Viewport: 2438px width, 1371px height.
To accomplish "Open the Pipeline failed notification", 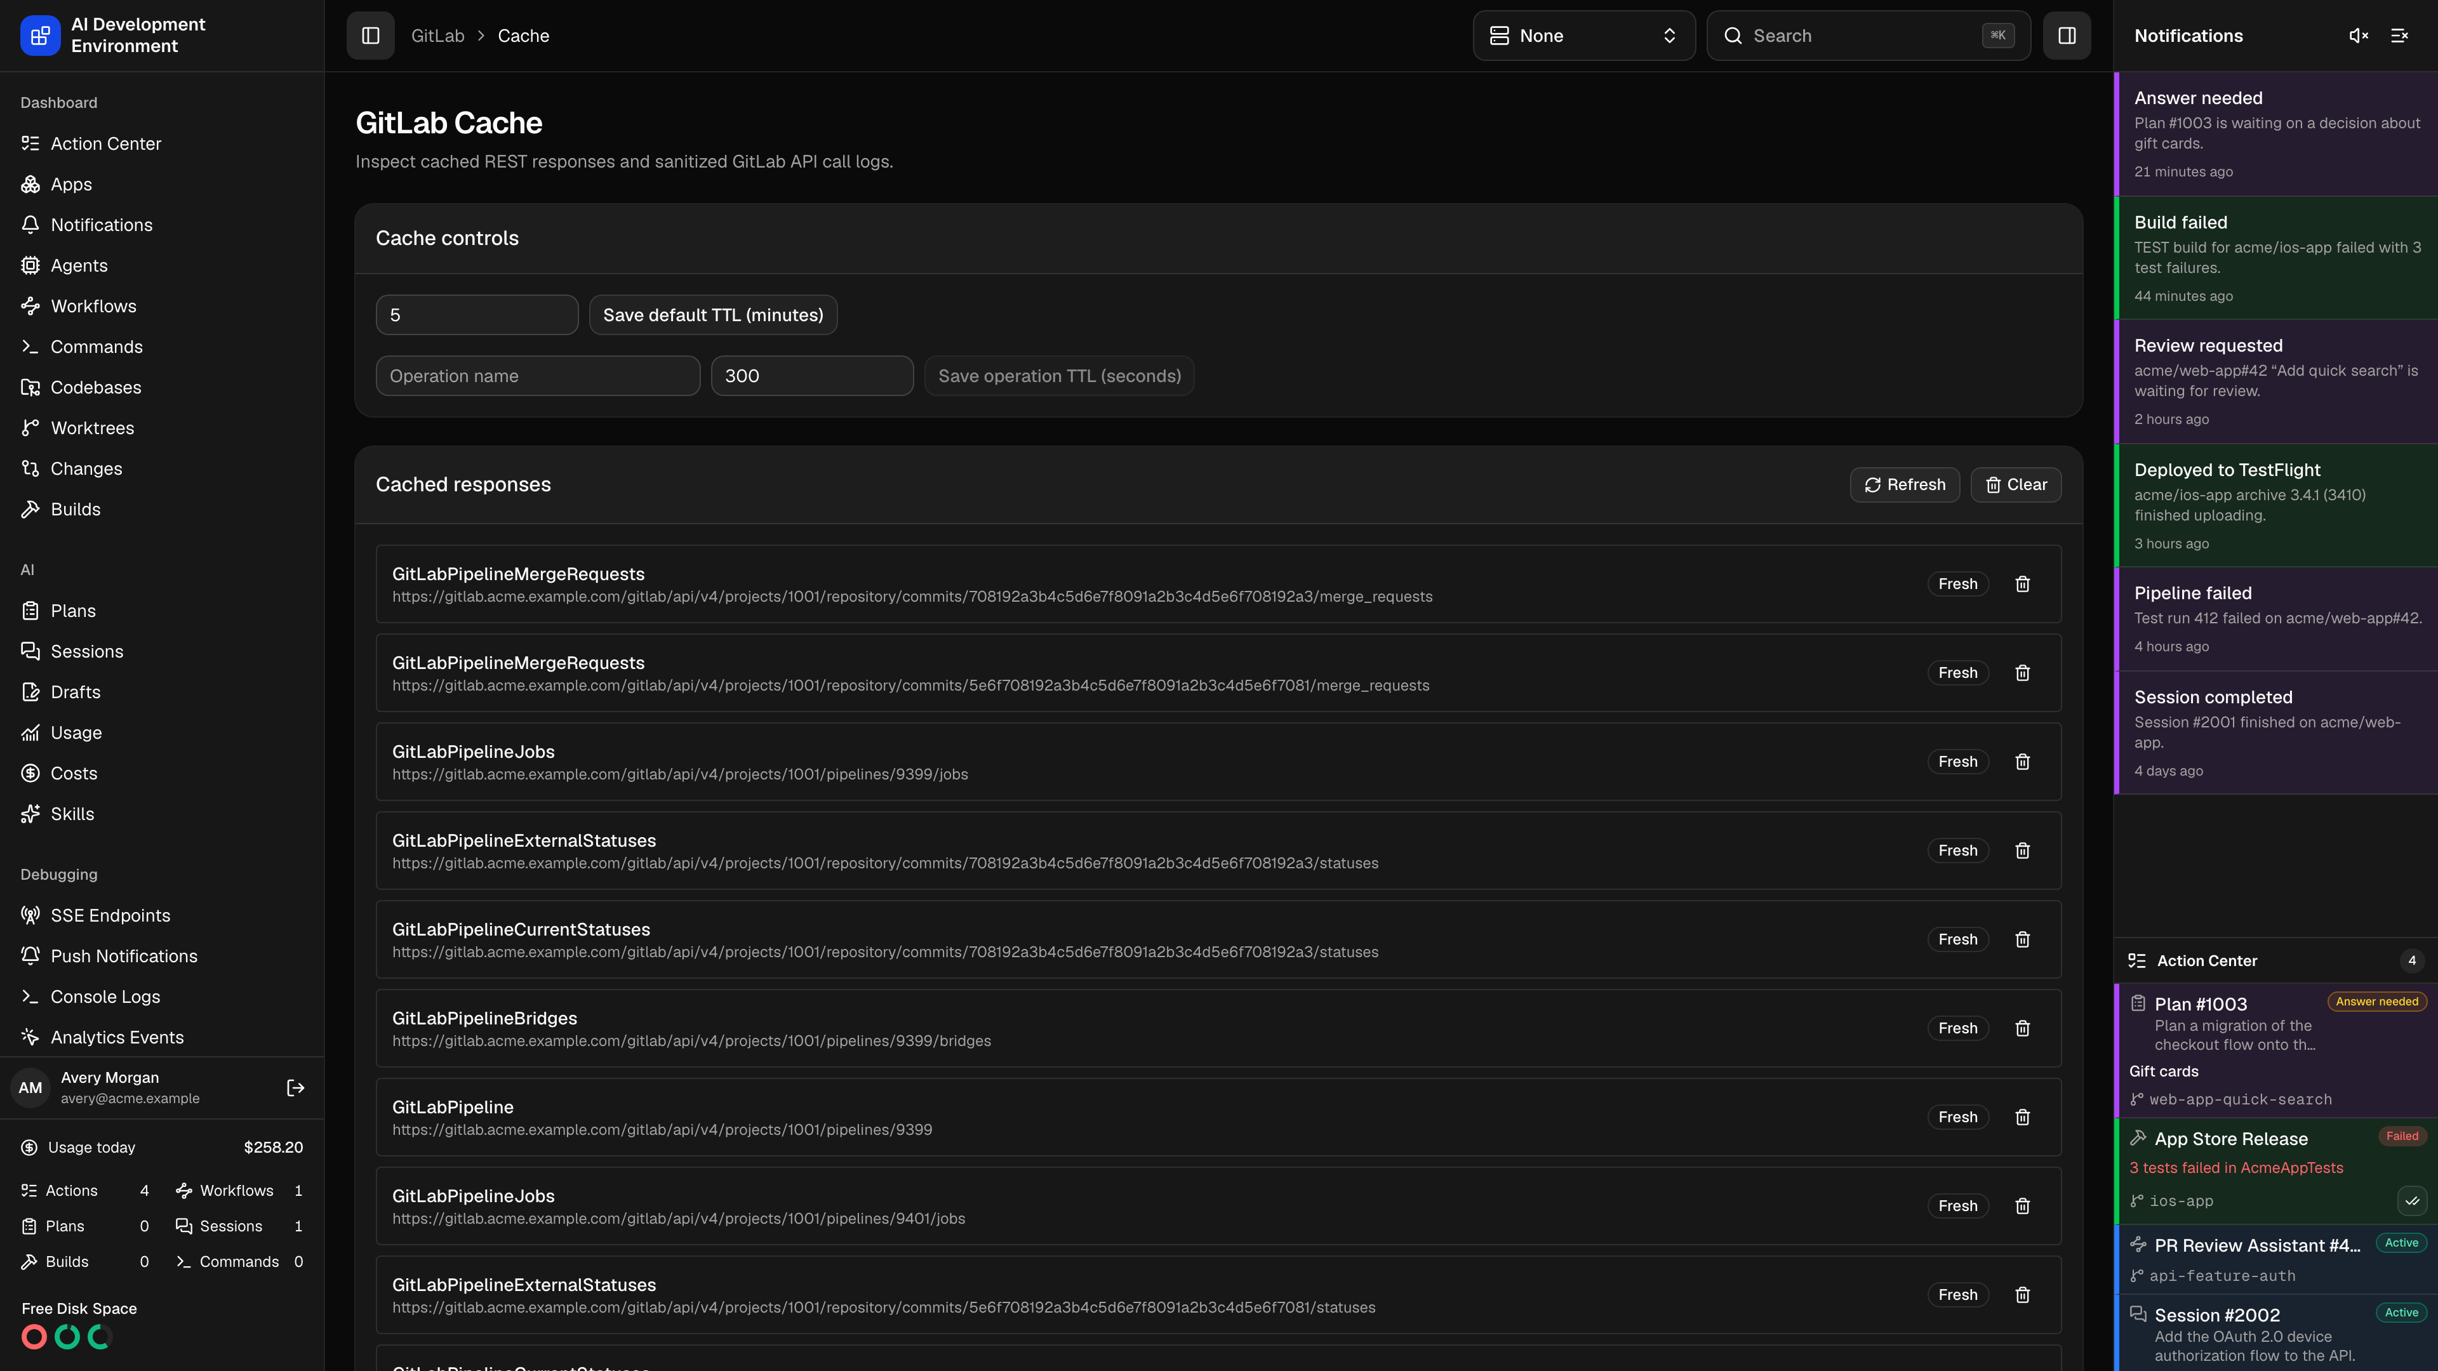I will click(2276, 619).
